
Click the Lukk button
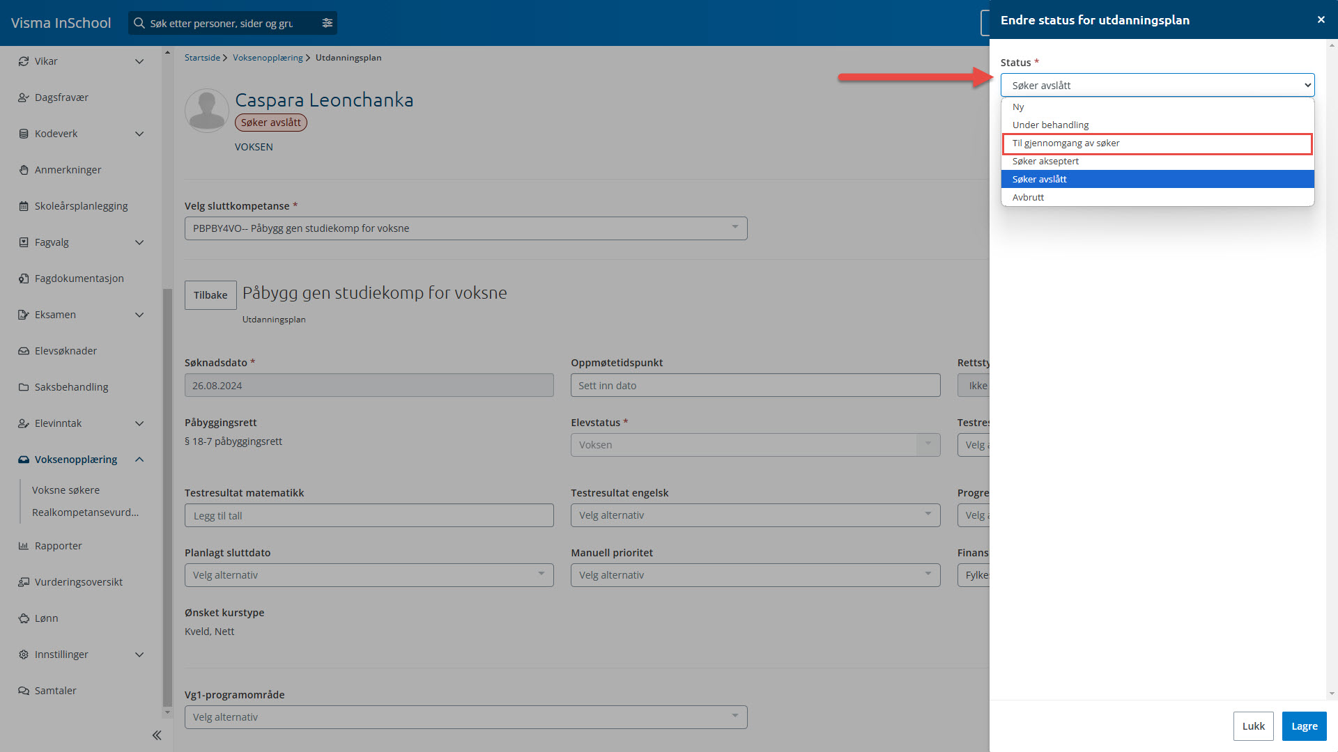point(1253,726)
